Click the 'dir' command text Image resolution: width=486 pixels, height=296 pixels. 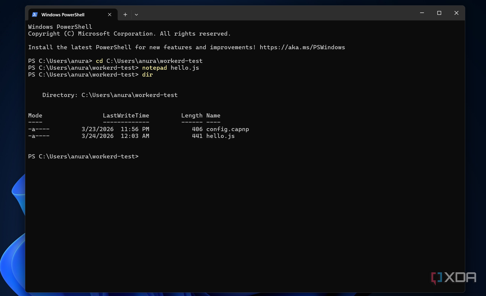[147, 75]
